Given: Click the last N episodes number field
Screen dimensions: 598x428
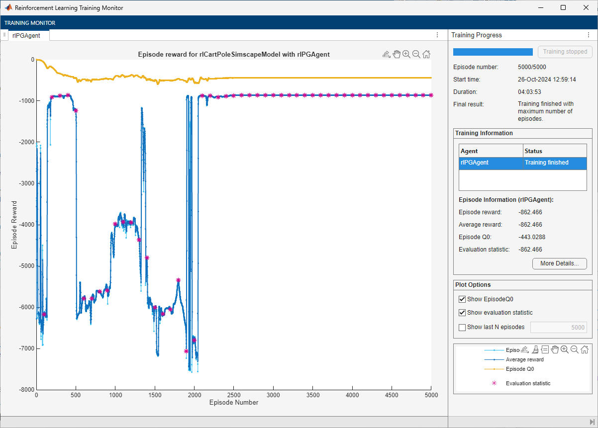Looking at the screenshot, I should [x=558, y=327].
